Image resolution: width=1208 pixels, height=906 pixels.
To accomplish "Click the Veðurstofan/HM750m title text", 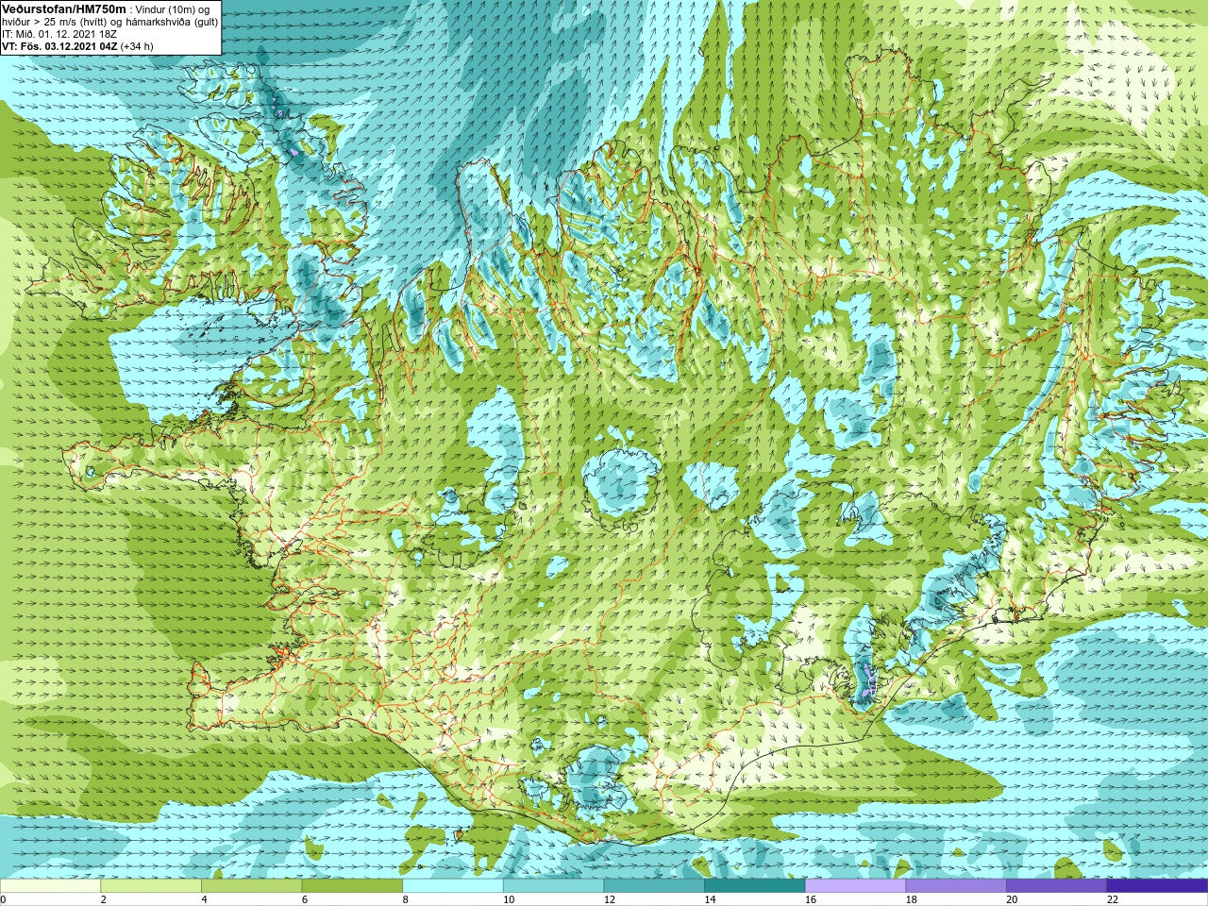I will (63, 8).
